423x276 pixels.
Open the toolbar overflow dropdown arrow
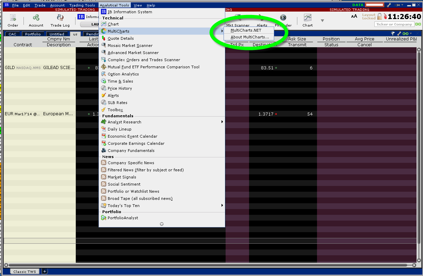point(322,21)
